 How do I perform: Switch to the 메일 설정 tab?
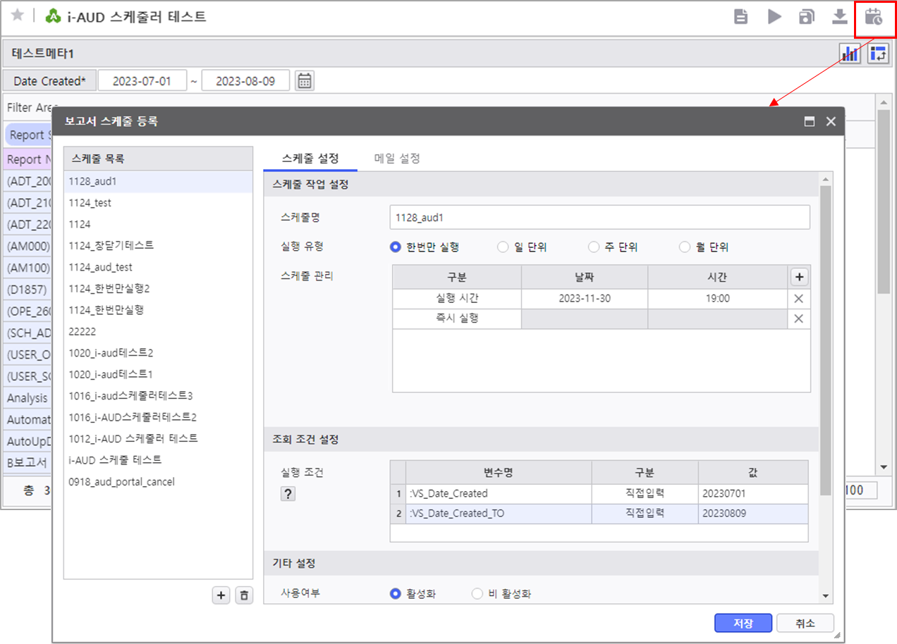397,159
